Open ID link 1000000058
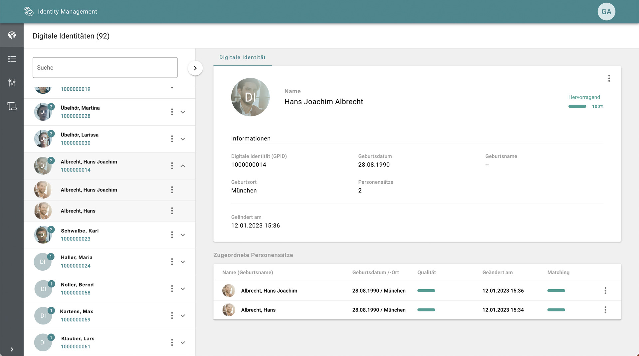Screen dimensions: 639x356 [76, 293]
